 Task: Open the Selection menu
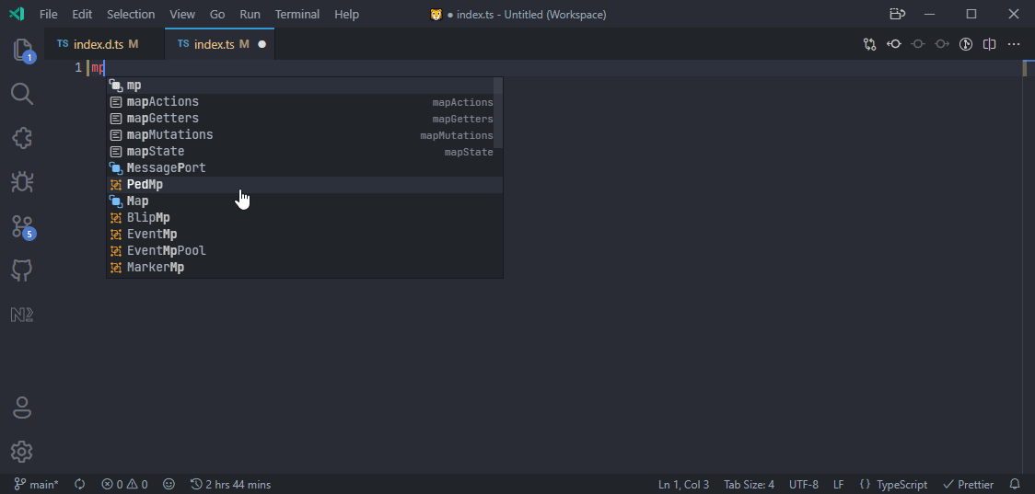click(x=131, y=14)
